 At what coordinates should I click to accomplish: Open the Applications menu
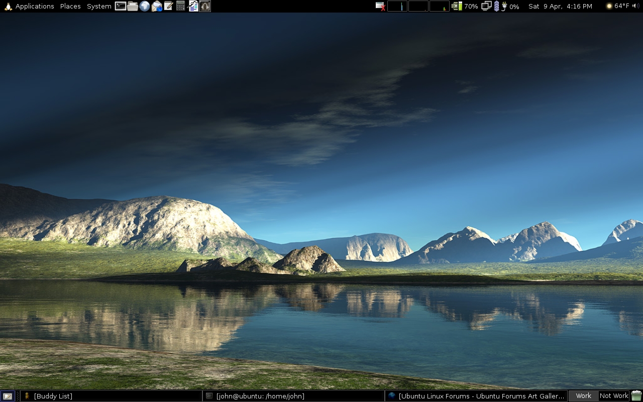coord(35,7)
